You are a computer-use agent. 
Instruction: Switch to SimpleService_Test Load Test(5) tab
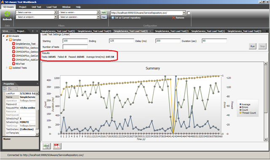(x=58, y=31)
